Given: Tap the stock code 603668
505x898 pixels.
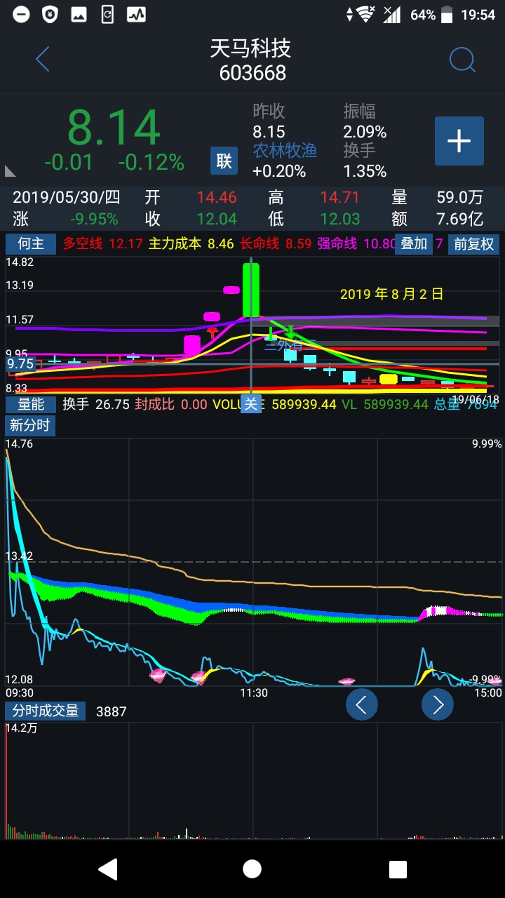Looking at the screenshot, I should coord(252,73).
